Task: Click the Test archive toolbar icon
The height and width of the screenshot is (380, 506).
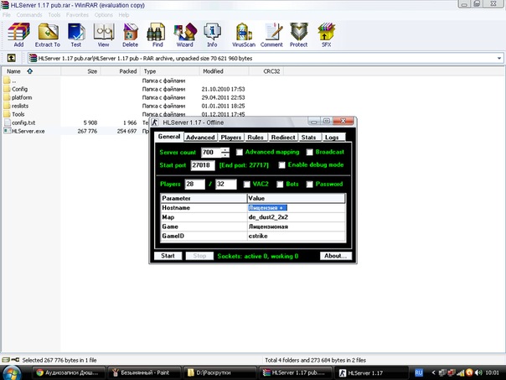Action: coord(76,32)
